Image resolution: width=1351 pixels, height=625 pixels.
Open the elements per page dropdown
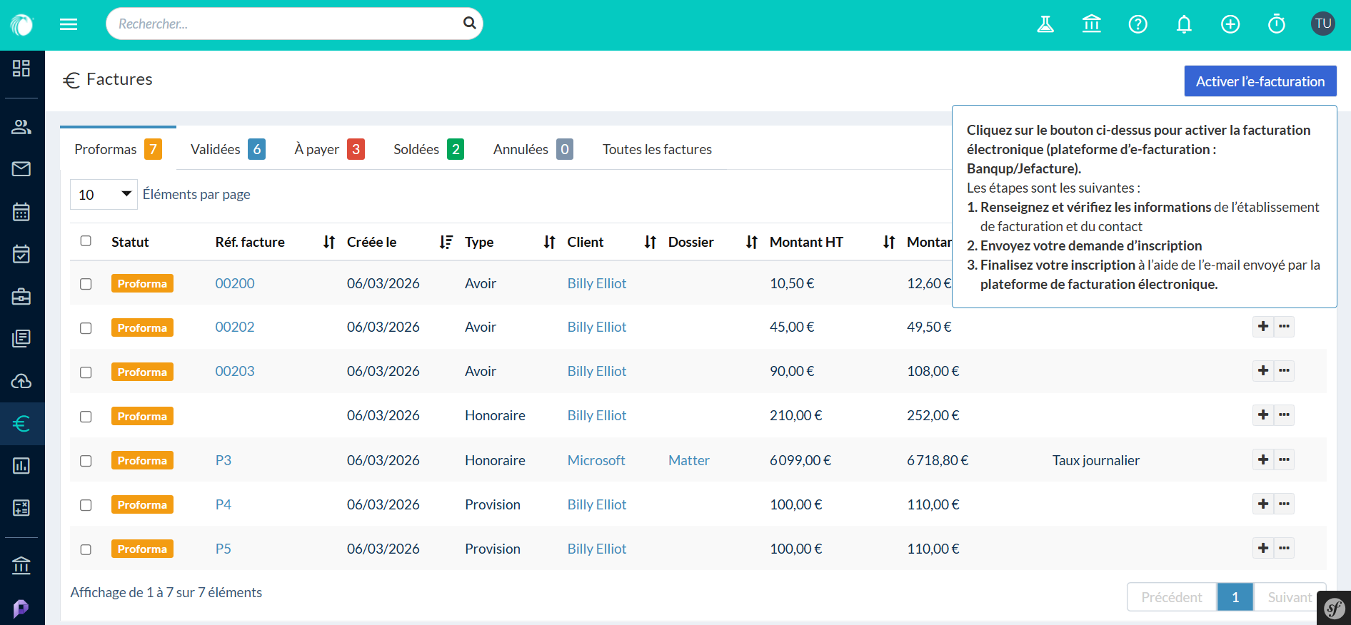click(104, 195)
